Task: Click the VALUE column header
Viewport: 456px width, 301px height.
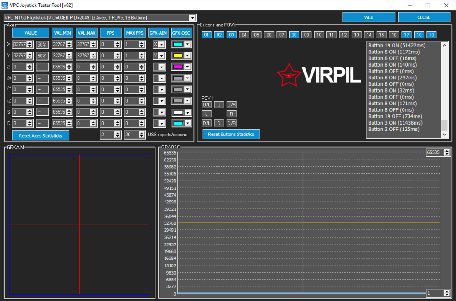Action: tap(31, 33)
